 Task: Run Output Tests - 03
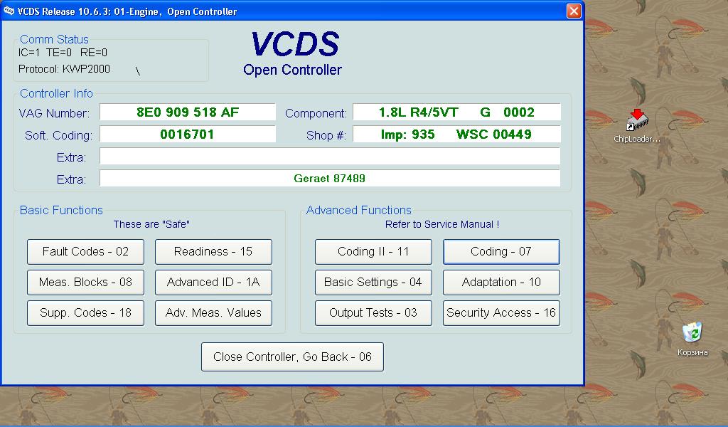(x=373, y=313)
